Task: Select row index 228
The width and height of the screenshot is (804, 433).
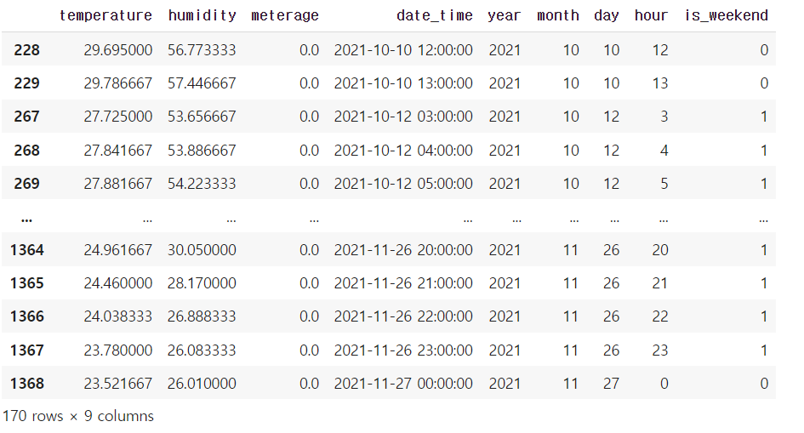Action: coord(26,50)
